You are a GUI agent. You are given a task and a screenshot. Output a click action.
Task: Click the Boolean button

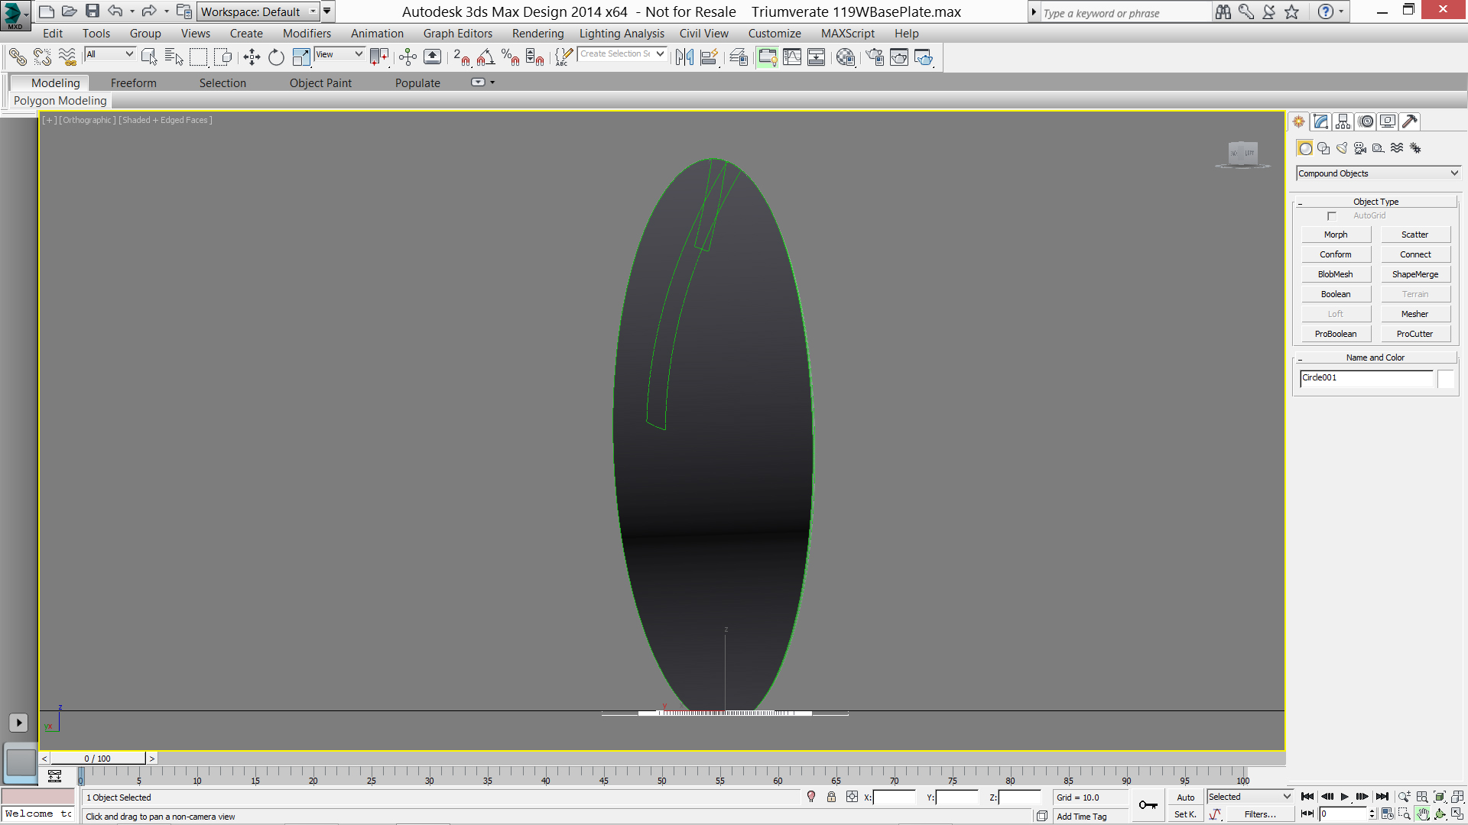tap(1336, 294)
